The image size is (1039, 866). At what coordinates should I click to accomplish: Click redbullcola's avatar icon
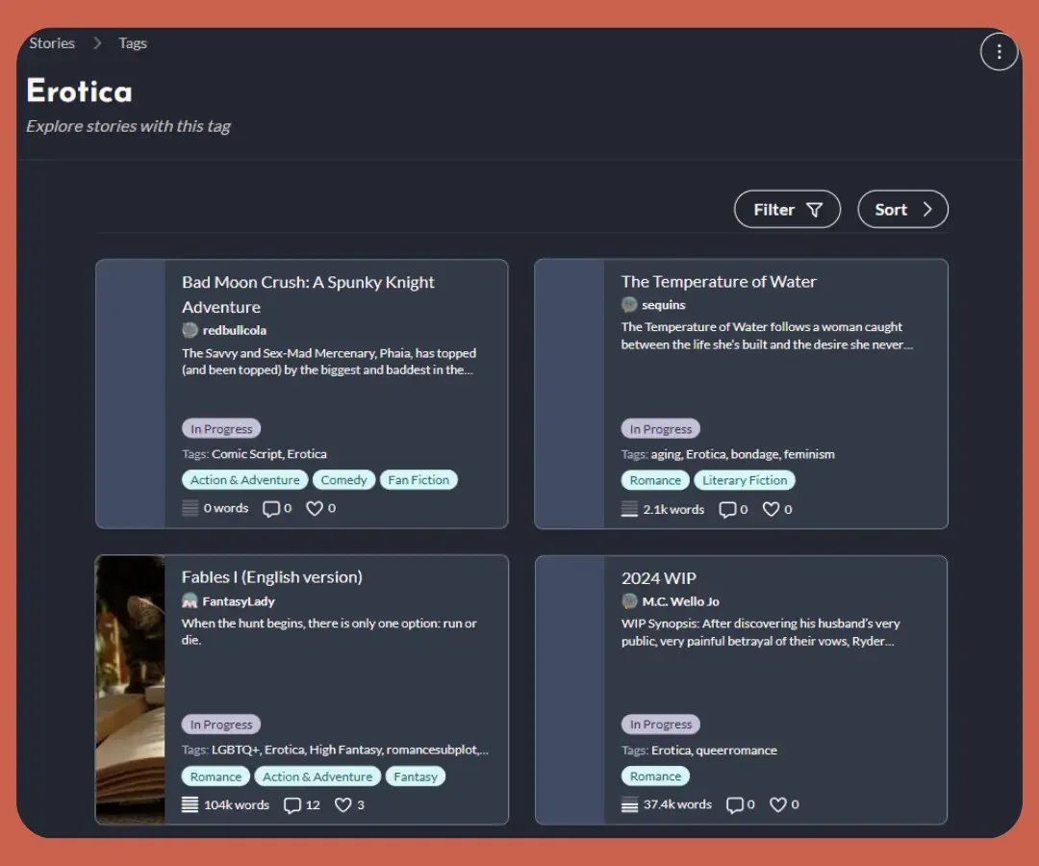(190, 330)
